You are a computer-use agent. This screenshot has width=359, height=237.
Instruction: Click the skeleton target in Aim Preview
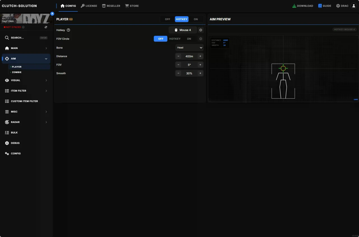point(283,81)
